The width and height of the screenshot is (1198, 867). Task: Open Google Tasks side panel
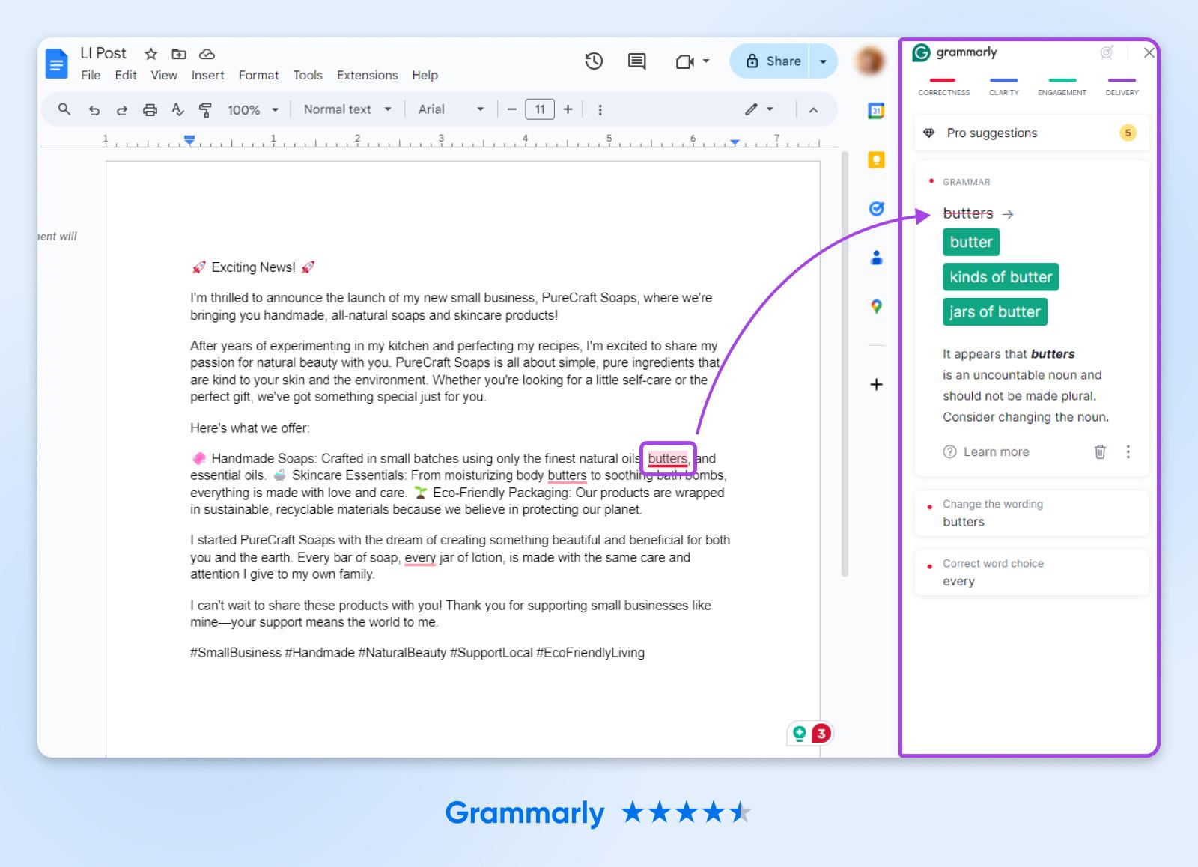876,208
